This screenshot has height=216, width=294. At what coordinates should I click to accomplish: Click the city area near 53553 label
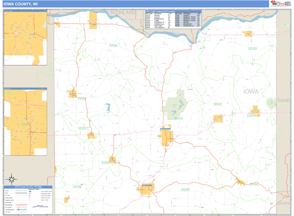(113, 160)
